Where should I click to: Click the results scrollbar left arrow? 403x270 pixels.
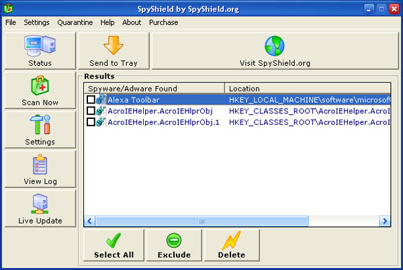[x=90, y=221]
